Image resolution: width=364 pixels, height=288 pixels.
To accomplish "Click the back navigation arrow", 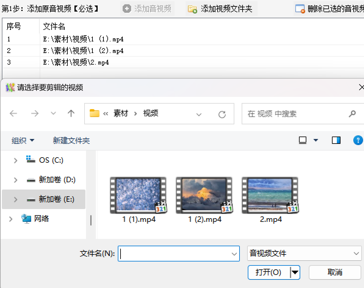I will [13, 113].
